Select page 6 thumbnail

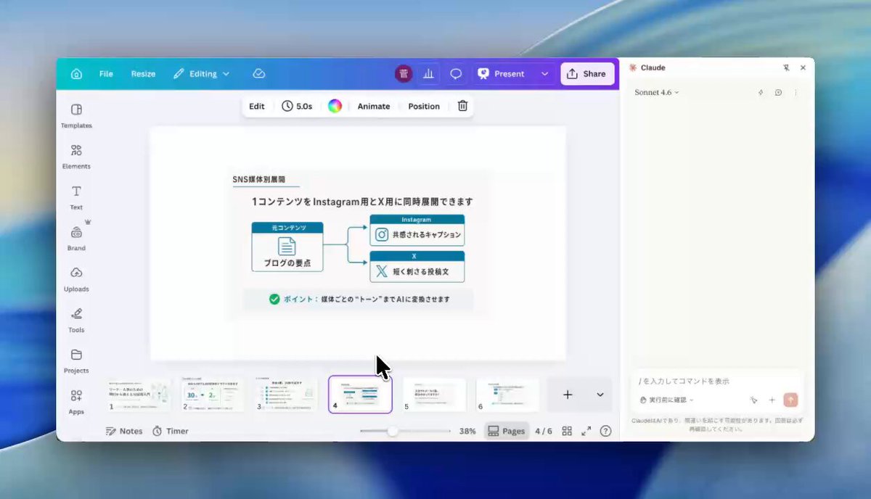click(x=507, y=395)
